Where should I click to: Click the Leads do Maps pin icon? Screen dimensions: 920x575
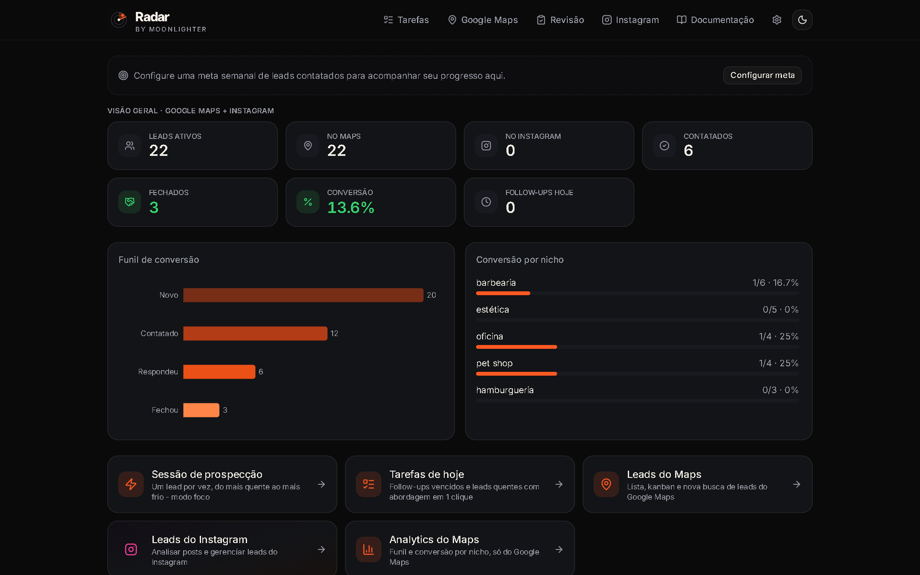607,484
